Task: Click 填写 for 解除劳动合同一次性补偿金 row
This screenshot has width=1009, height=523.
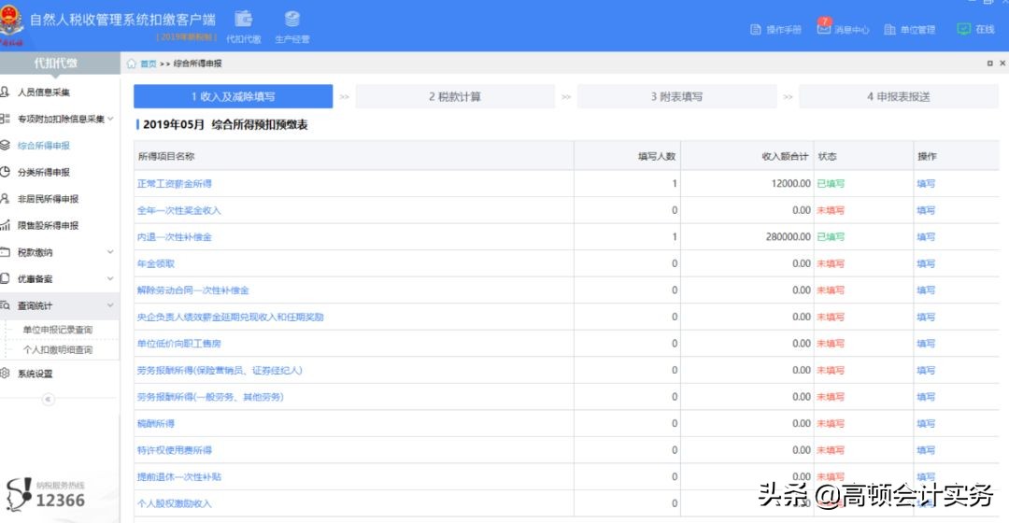Action: (x=926, y=290)
